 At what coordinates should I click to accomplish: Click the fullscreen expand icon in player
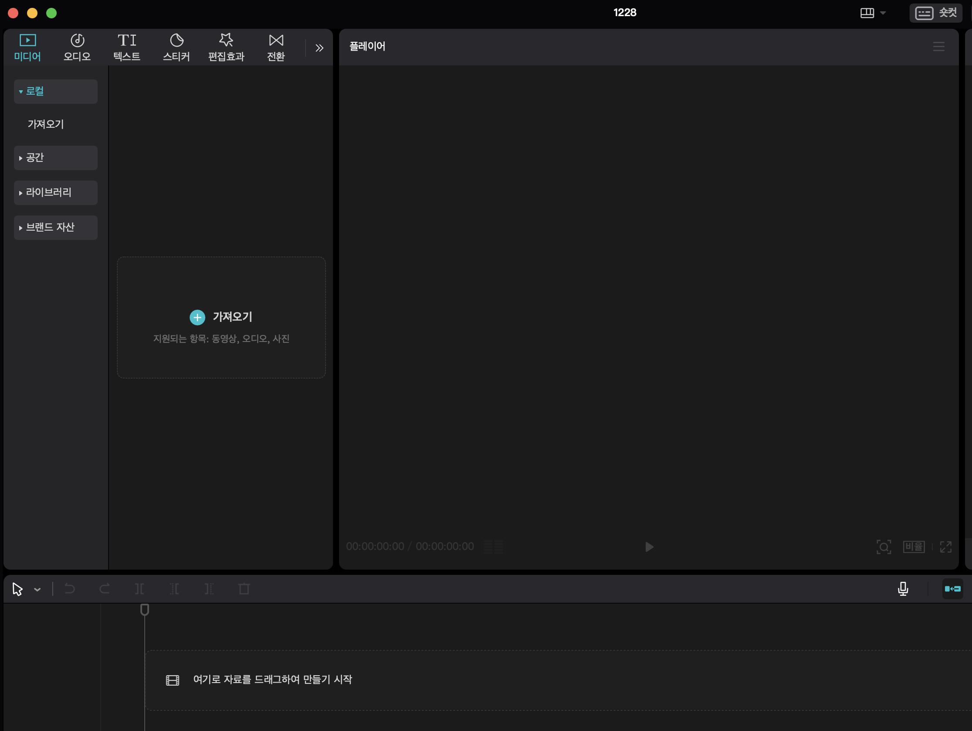[946, 547]
